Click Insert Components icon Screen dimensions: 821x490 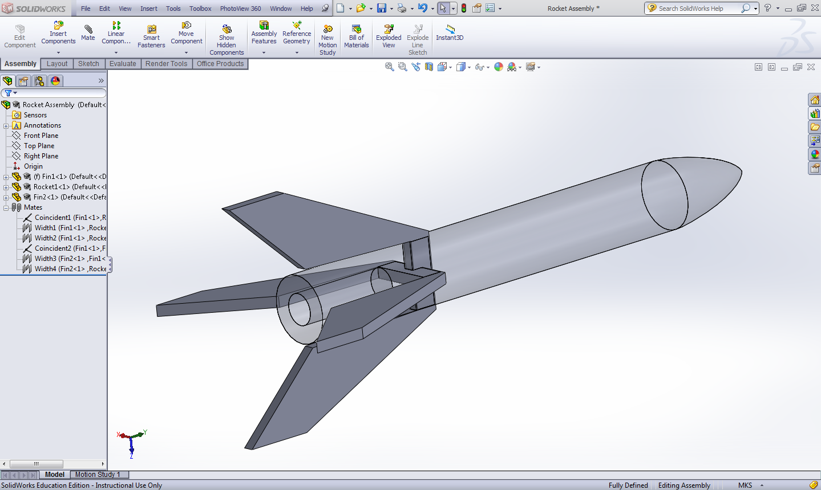click(58, 26)
